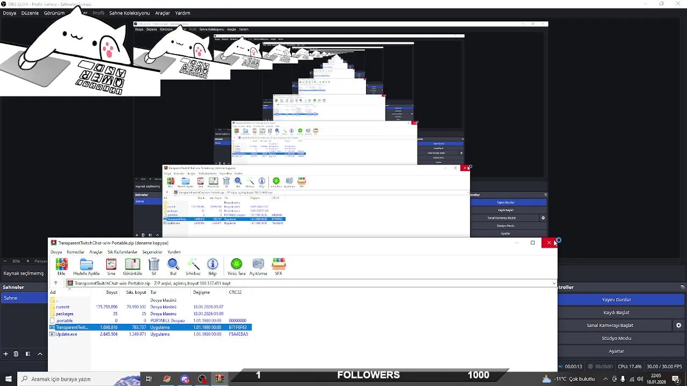Screen dimensions: 687x386
Task: Sort the list by Tür column header
Action: [170, 292]
